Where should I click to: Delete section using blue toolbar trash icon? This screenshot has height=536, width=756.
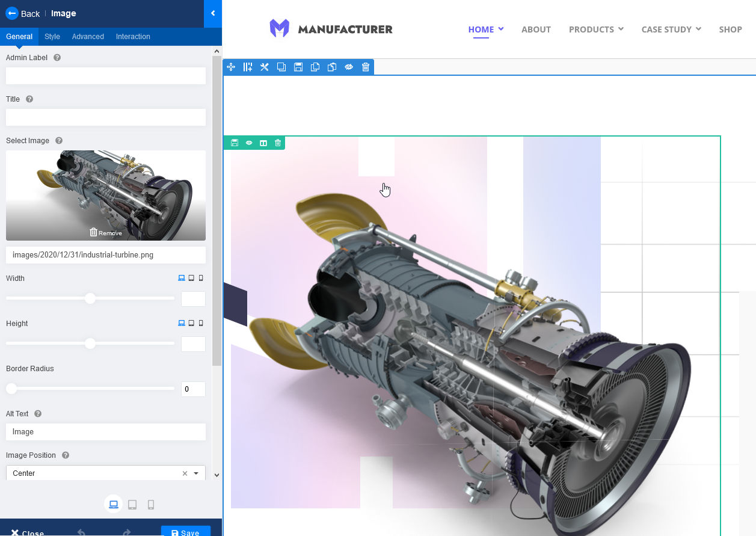click(x=366, y=67)
